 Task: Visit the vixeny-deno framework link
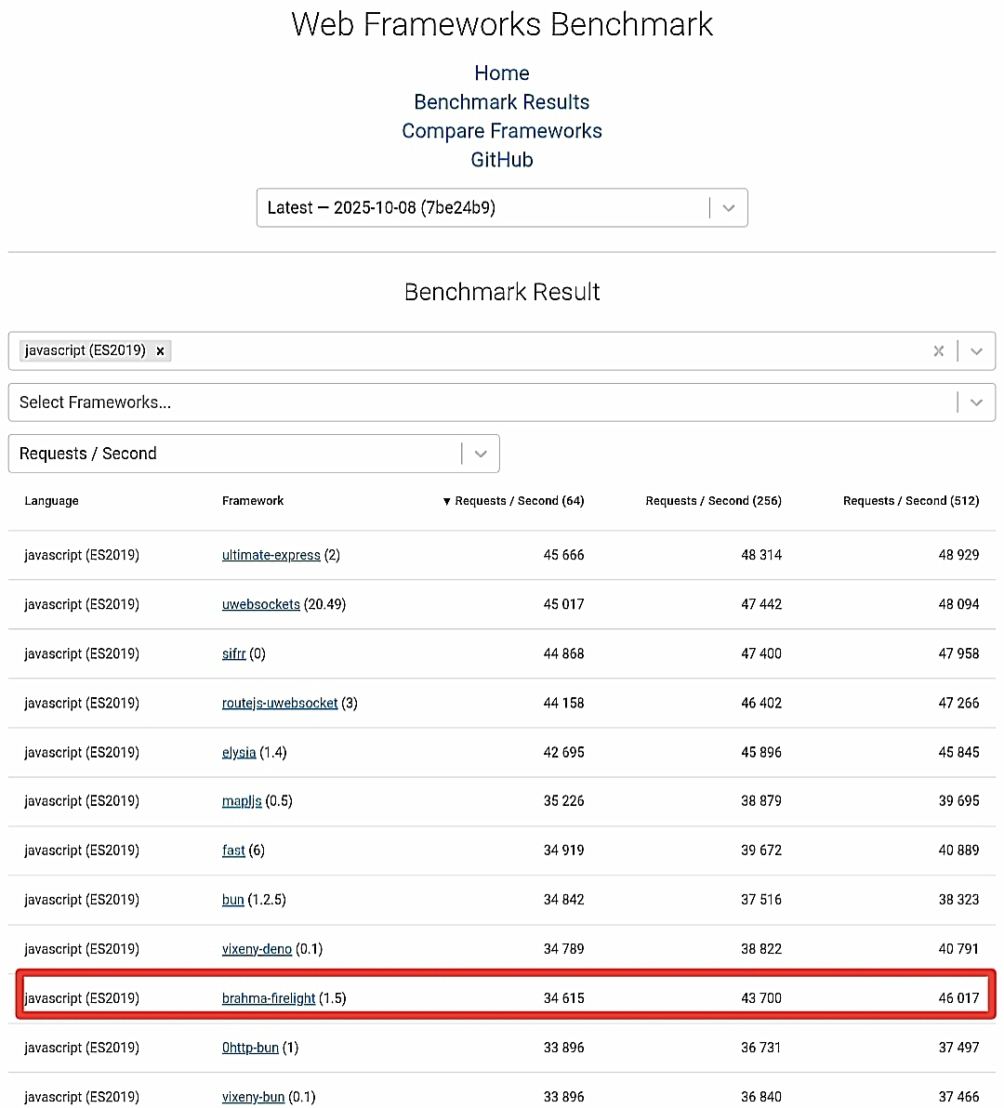pos(257,949)
